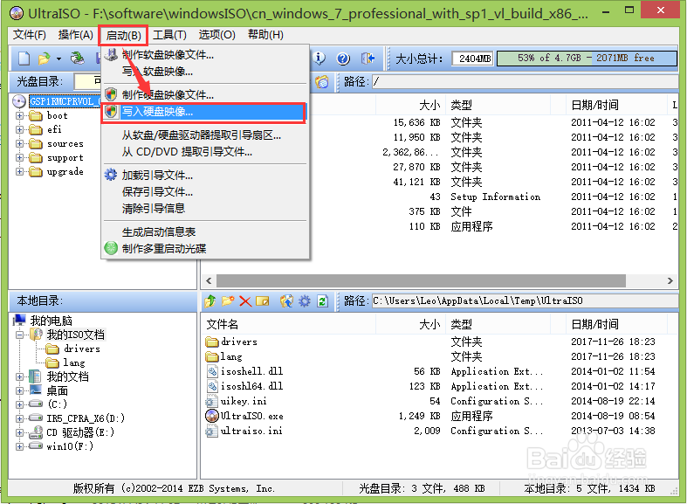Click the 我的电脑 computer icon
687x504 pixels.
coord(19,321)
